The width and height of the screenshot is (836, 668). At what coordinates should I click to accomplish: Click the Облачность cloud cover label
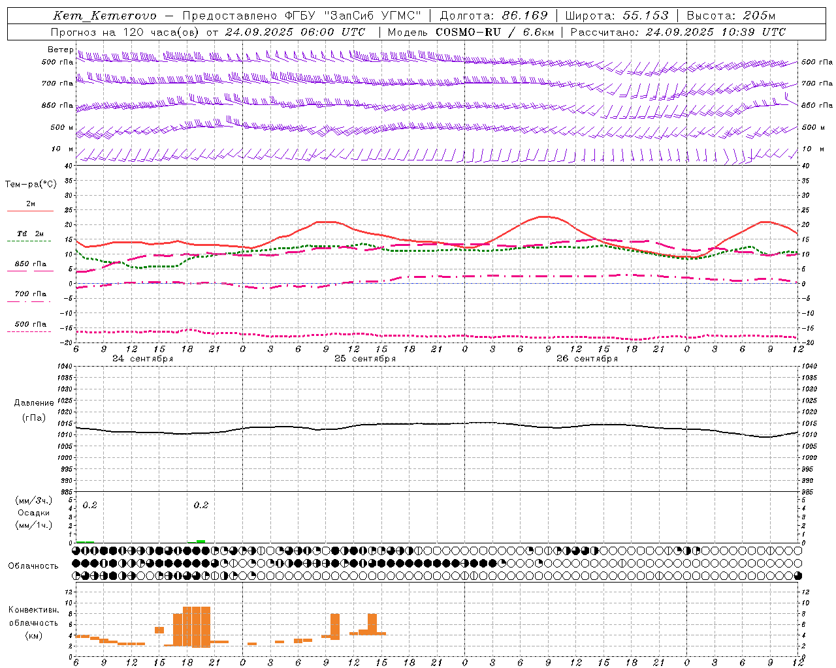coord(33,566)
